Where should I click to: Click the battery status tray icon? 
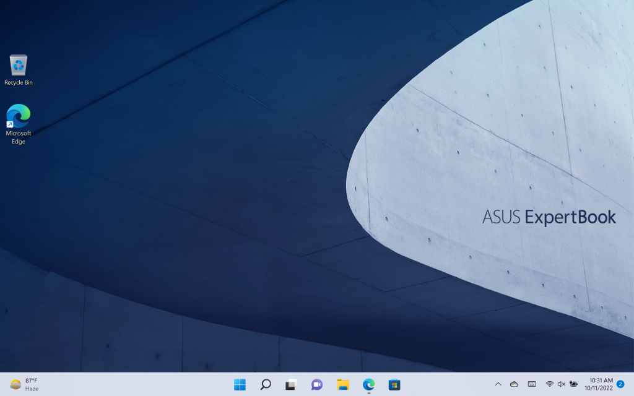click(573, 384)
